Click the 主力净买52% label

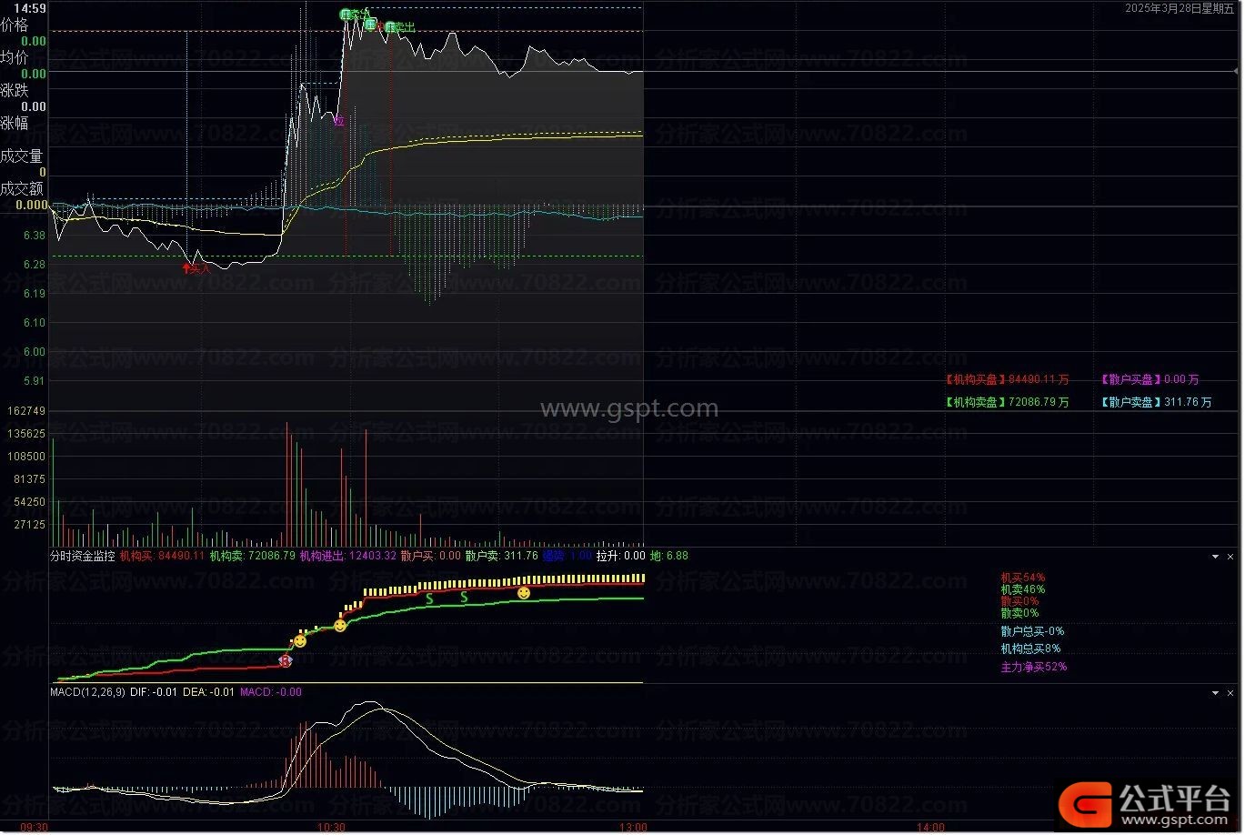tap(1033, 667)
